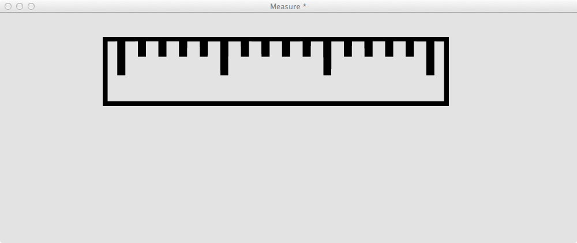Select the second long tick mark from left
The image size is (577, 243).
pos(224,58)
